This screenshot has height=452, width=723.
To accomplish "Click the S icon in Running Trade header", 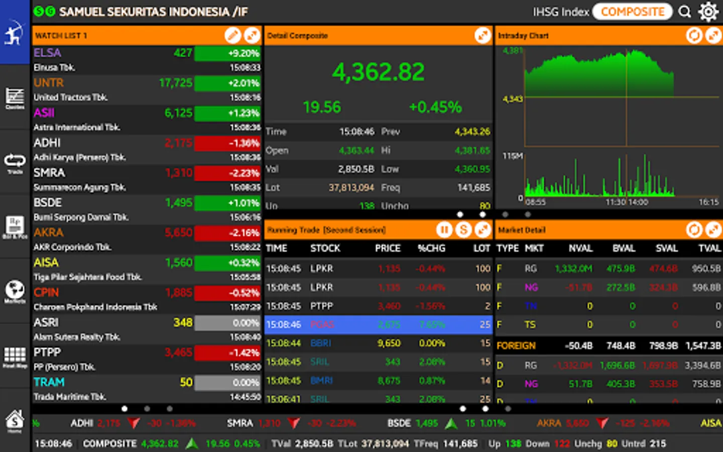I will [x=463, y=230].
